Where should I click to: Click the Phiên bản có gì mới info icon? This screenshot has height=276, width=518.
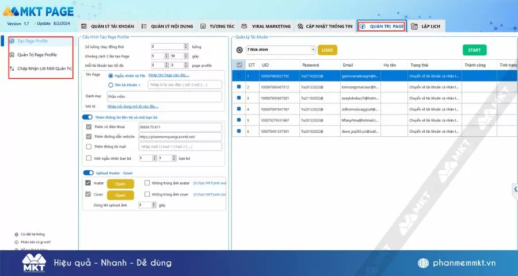(17, 242)
